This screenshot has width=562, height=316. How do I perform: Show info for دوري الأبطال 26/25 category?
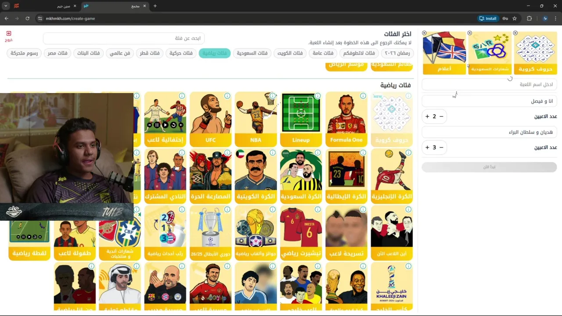[x=227, y=210]
